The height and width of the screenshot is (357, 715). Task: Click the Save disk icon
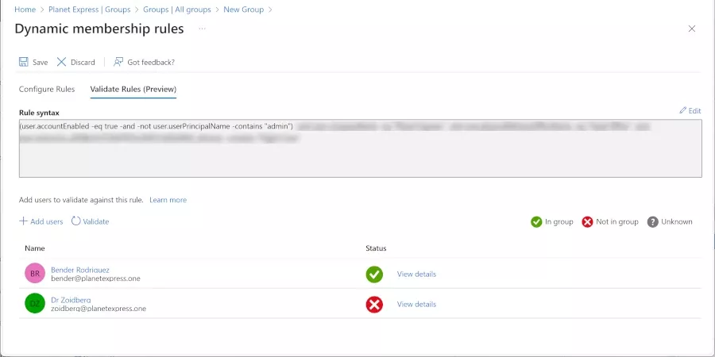[x=24, y=62]
